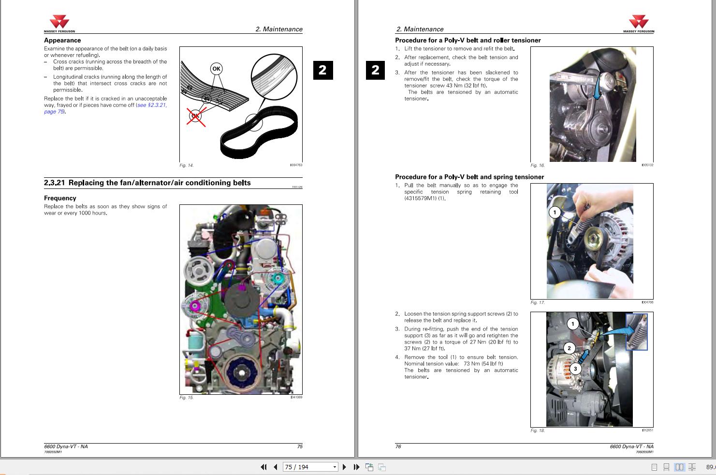Click the '2. Maintenance' header on page 75

coord(279,29)
